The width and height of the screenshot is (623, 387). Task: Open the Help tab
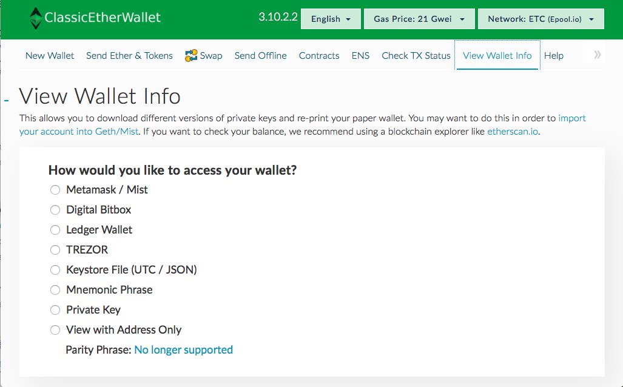point(554,56)
